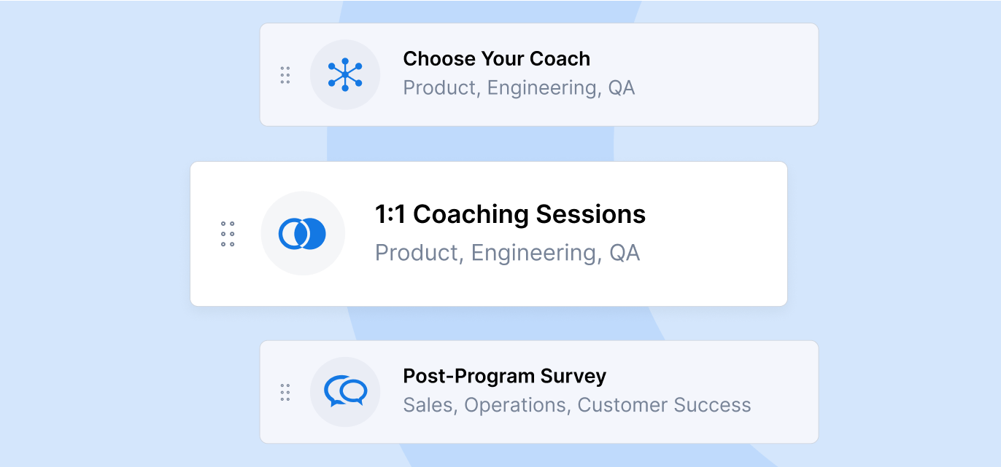Click "Customer Success" under Post-Program Survey
Viewport: 1001px width, 467px height.
pyautogui.click(x=664, y=405)
